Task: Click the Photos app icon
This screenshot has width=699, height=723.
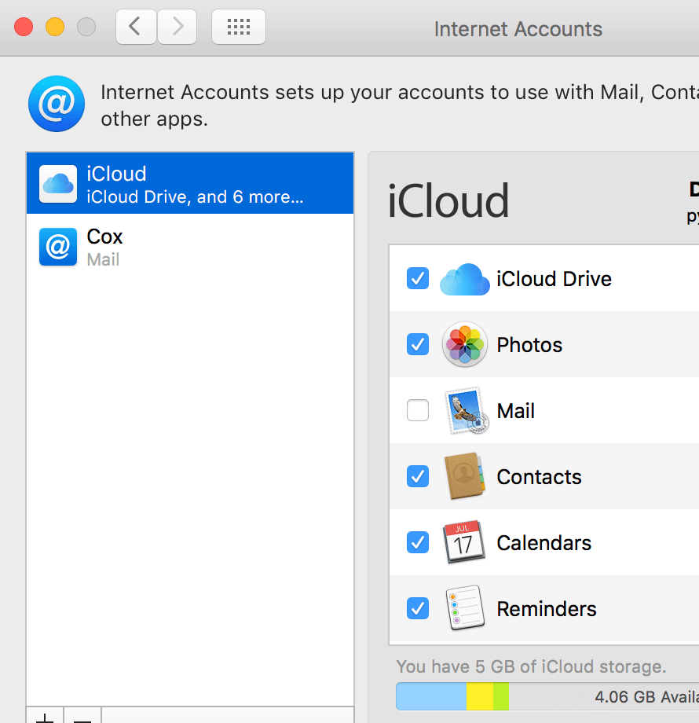Action: [464, 344]
